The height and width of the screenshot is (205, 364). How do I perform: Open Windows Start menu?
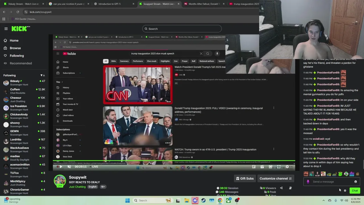click(x=127, y=200)
